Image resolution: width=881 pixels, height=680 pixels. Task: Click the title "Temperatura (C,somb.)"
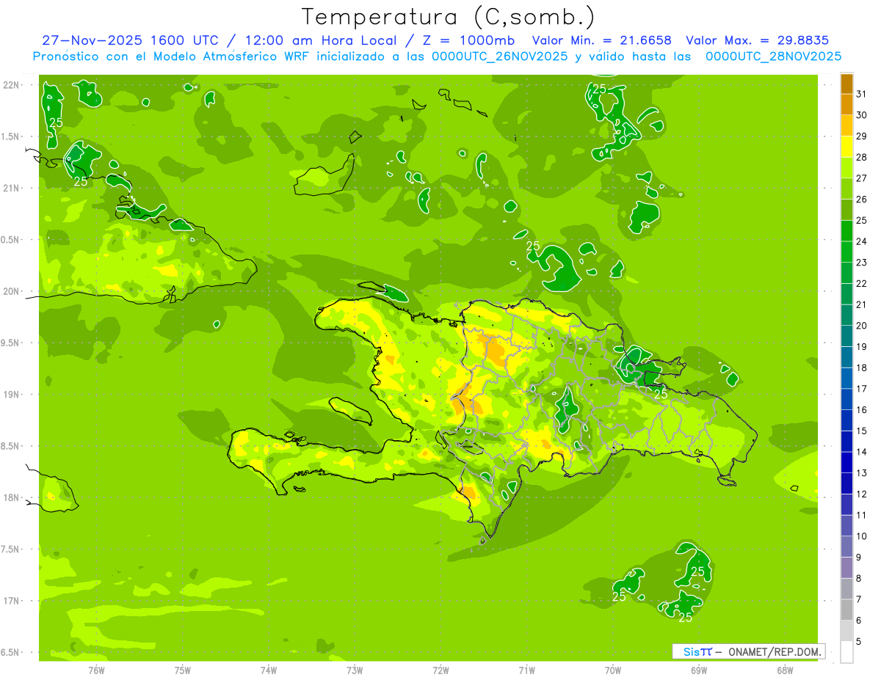[449, 17]
